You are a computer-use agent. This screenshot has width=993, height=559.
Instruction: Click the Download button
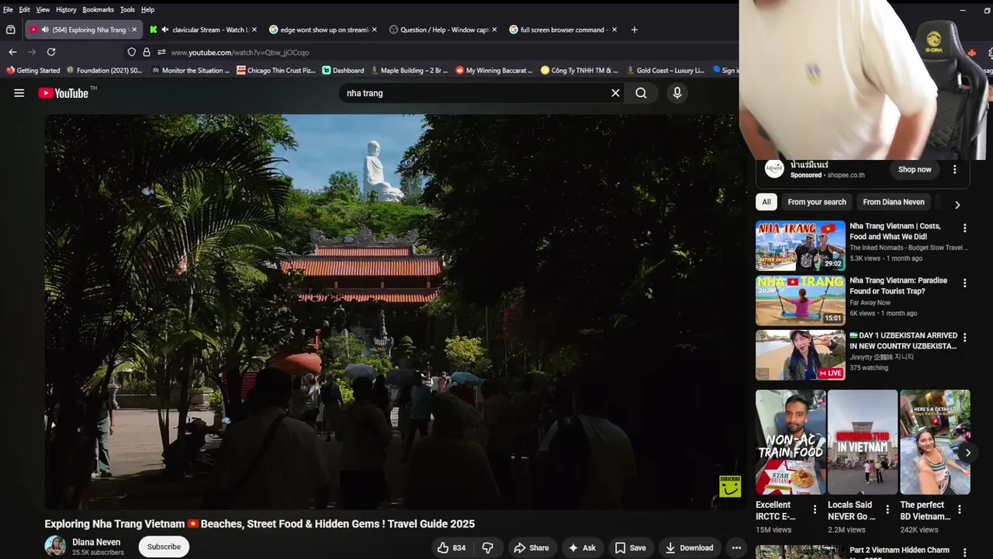click(x=689, y=547)
